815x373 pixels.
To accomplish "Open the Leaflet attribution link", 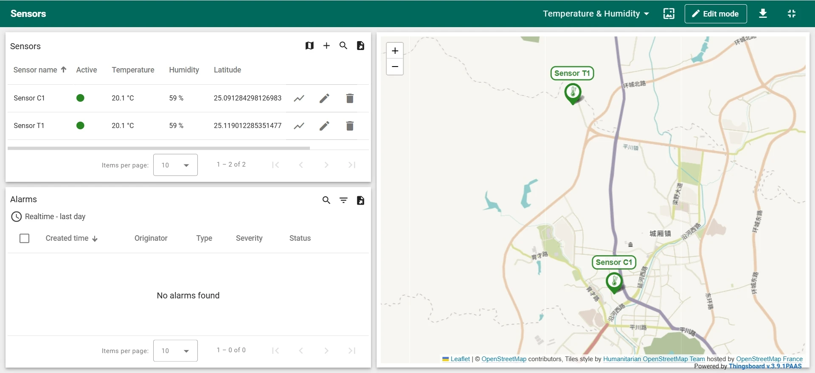I will 460,359.
